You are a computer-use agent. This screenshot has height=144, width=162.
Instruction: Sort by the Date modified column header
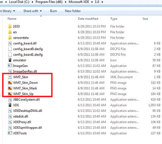88,19
